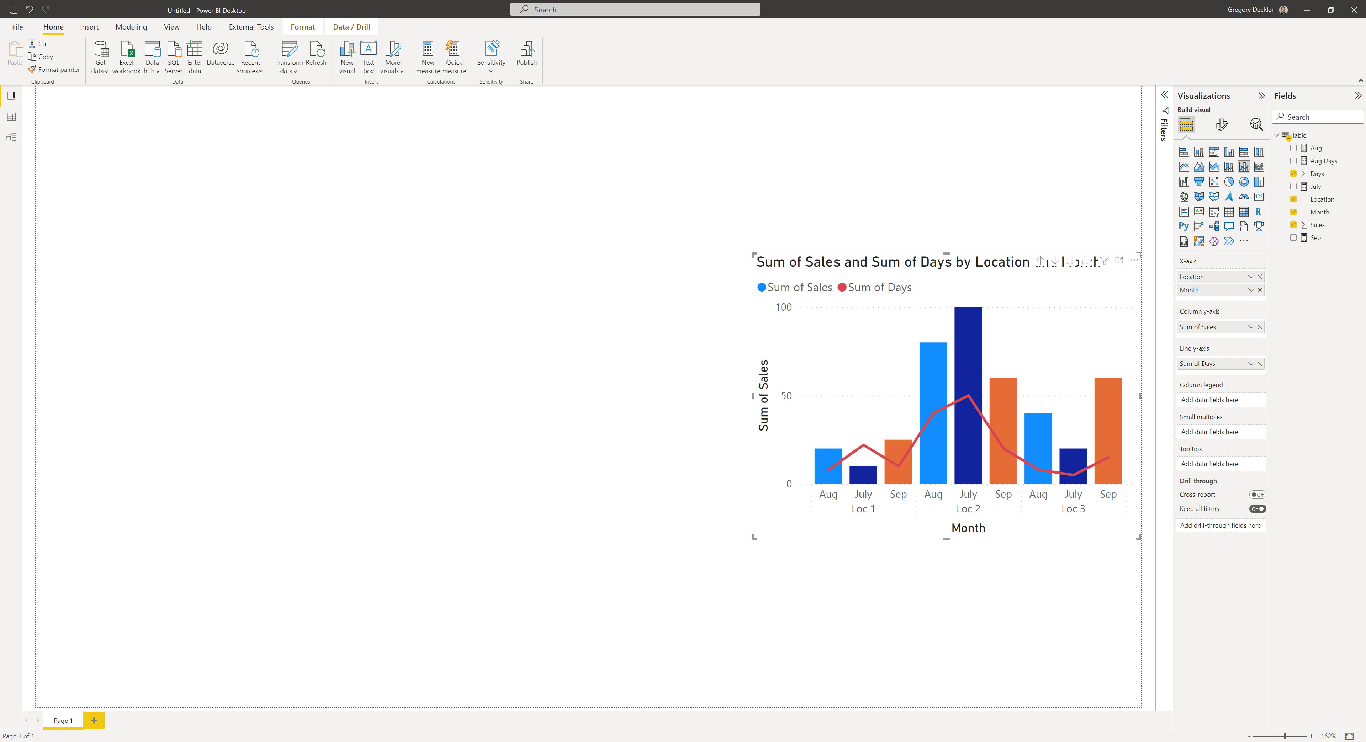Viewport: 1366px width, 742px height.
Task: Open the Insert ribbon tab
Action: pos(89,27)
